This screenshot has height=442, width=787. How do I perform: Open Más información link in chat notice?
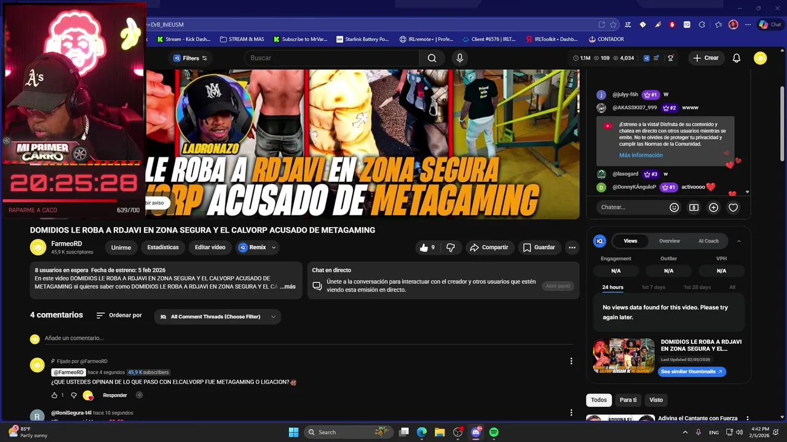pyautogui.click(x=641, y=155)
